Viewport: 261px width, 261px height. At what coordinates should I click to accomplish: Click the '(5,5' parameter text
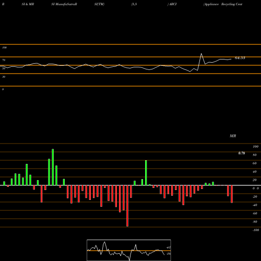[134, 4]
